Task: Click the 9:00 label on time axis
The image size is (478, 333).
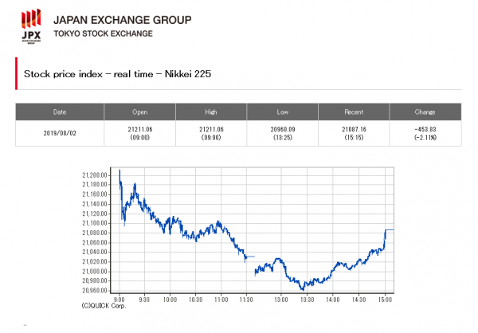Action: tap(119, 299)
